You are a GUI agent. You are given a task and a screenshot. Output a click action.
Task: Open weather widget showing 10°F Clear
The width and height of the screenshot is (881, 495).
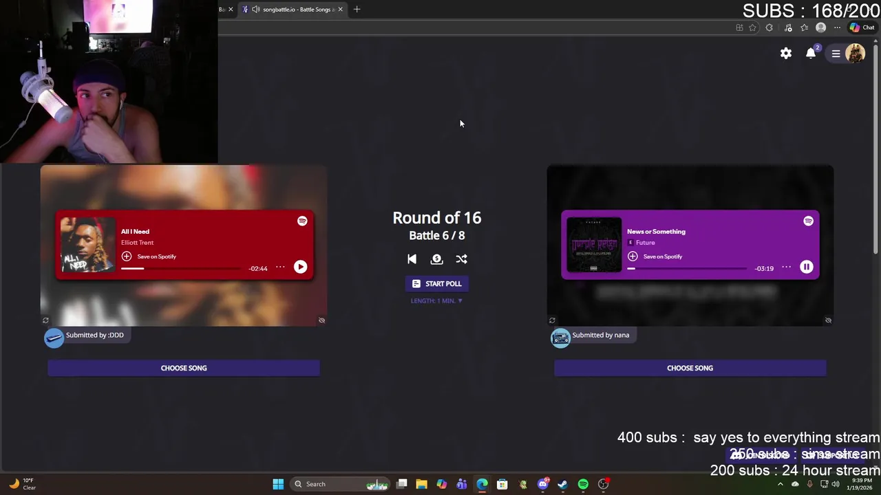click(x=21, y=484)
